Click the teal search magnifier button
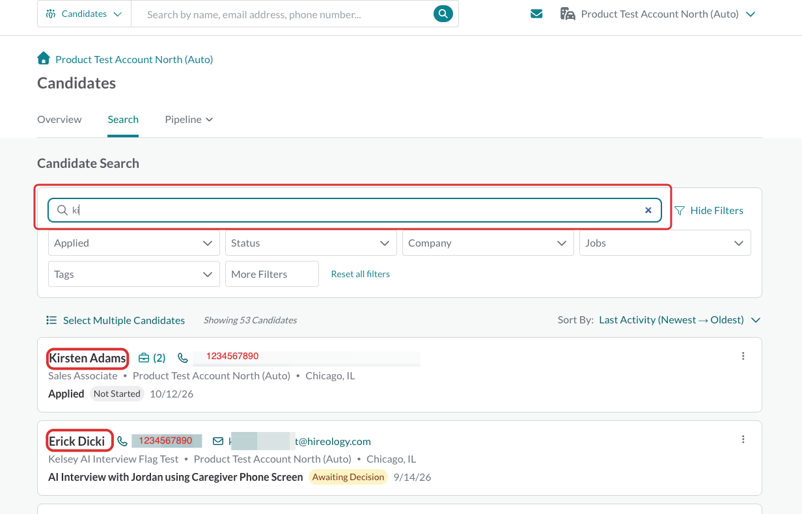This screenshot has height=514, width=802. click(x=443, y=13)
